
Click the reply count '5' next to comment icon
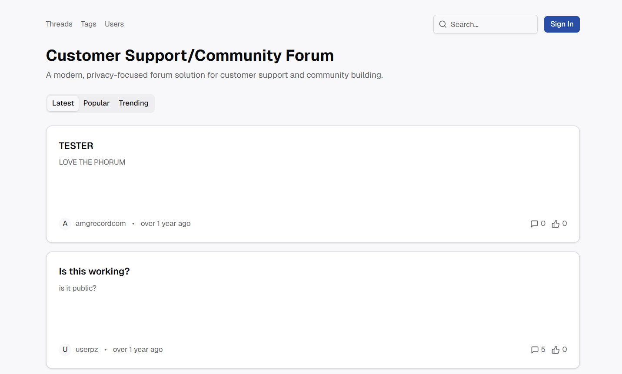tap(543, 349)
